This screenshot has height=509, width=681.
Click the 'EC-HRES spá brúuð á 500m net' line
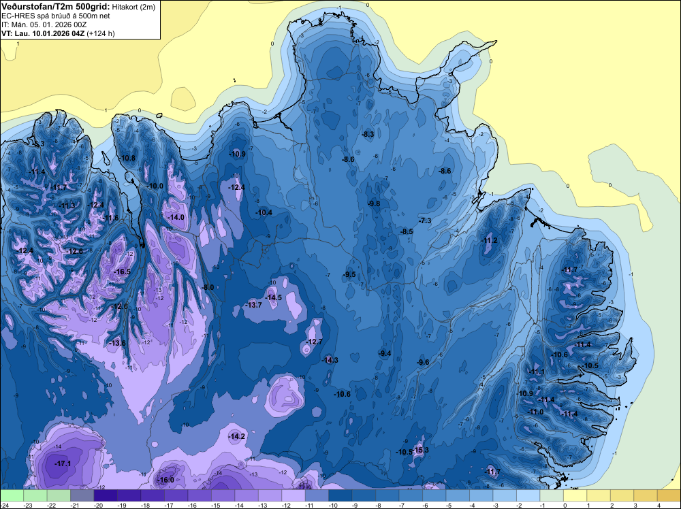pyautogui.click(x=56, y=16)
